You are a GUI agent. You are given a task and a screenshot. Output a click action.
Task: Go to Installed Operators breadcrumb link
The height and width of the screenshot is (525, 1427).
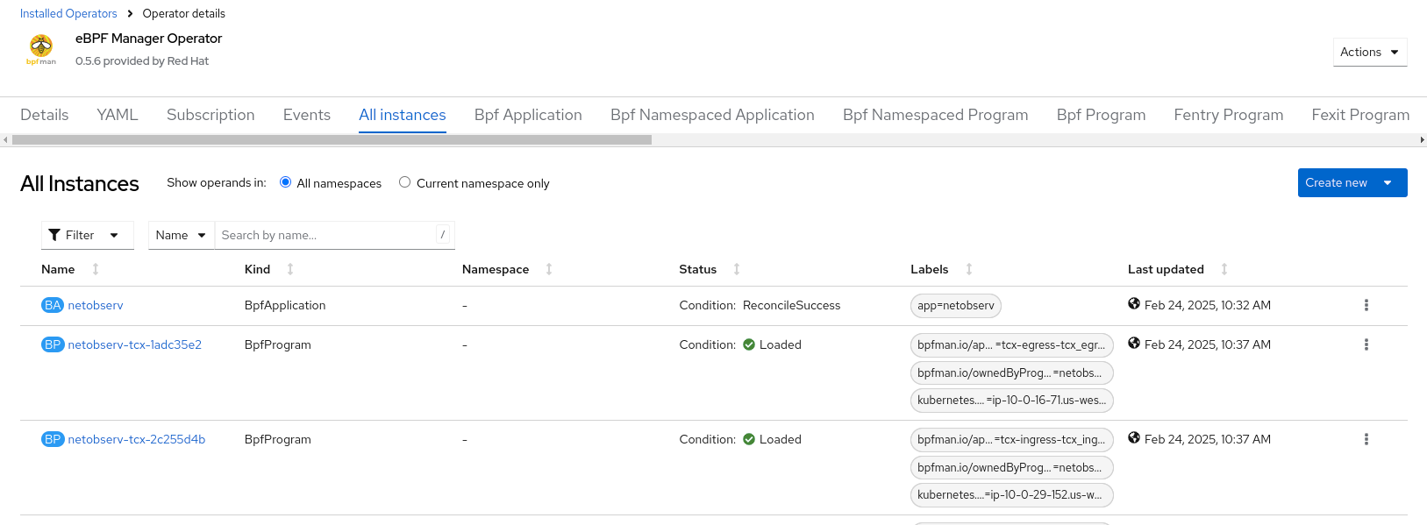click(x=68, y=13)
